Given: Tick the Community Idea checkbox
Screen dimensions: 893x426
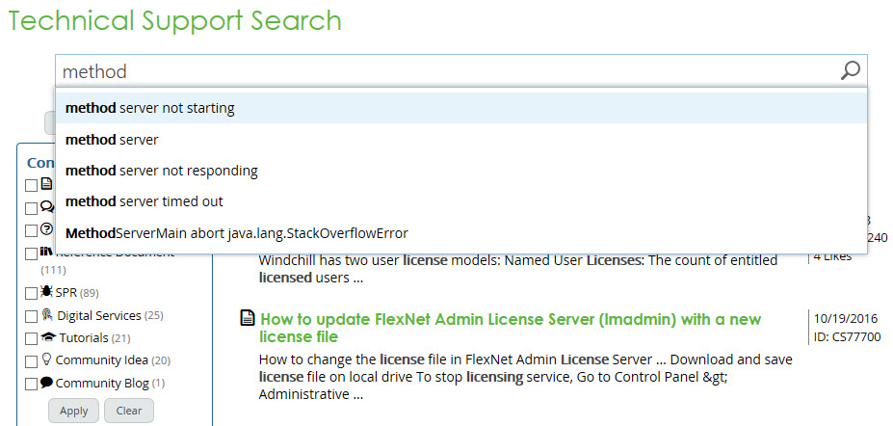Looking at the screenshot, I should 31,360.
